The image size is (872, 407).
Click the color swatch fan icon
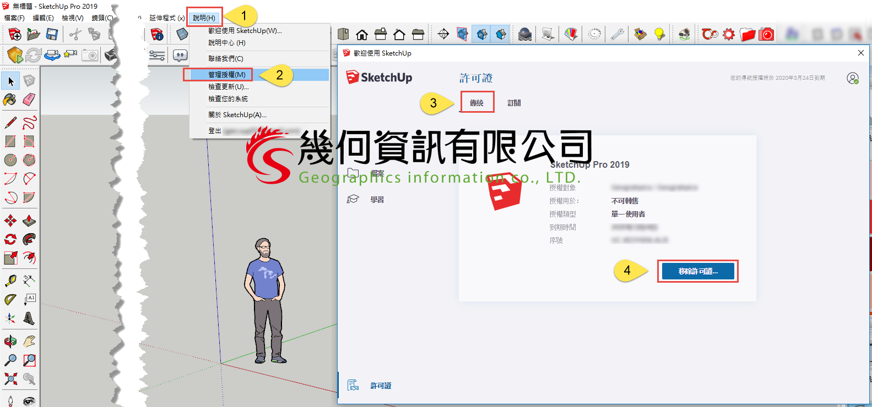pyautogui.click(x=571, y=35)
